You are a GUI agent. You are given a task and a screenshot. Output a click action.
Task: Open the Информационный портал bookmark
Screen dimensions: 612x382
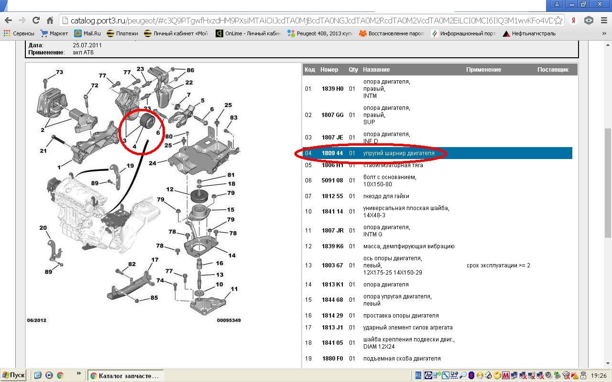tap(464, 33)
